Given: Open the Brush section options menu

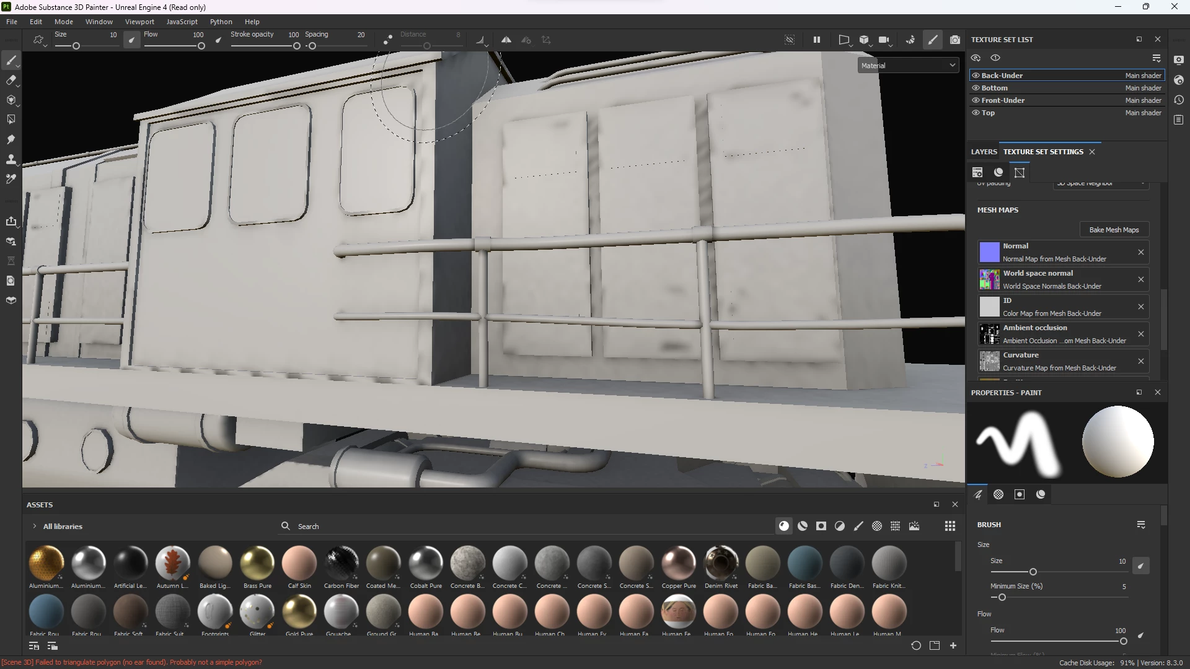Looking at the screenshot, I should point(1141,525).
